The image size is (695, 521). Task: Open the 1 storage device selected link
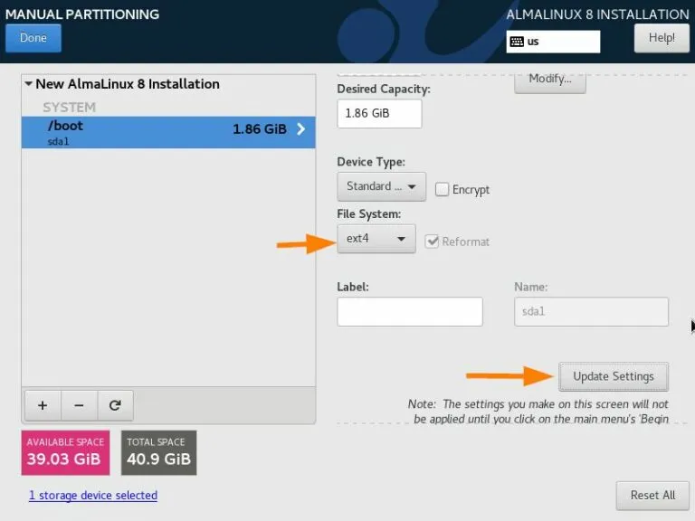pos(93,496)
